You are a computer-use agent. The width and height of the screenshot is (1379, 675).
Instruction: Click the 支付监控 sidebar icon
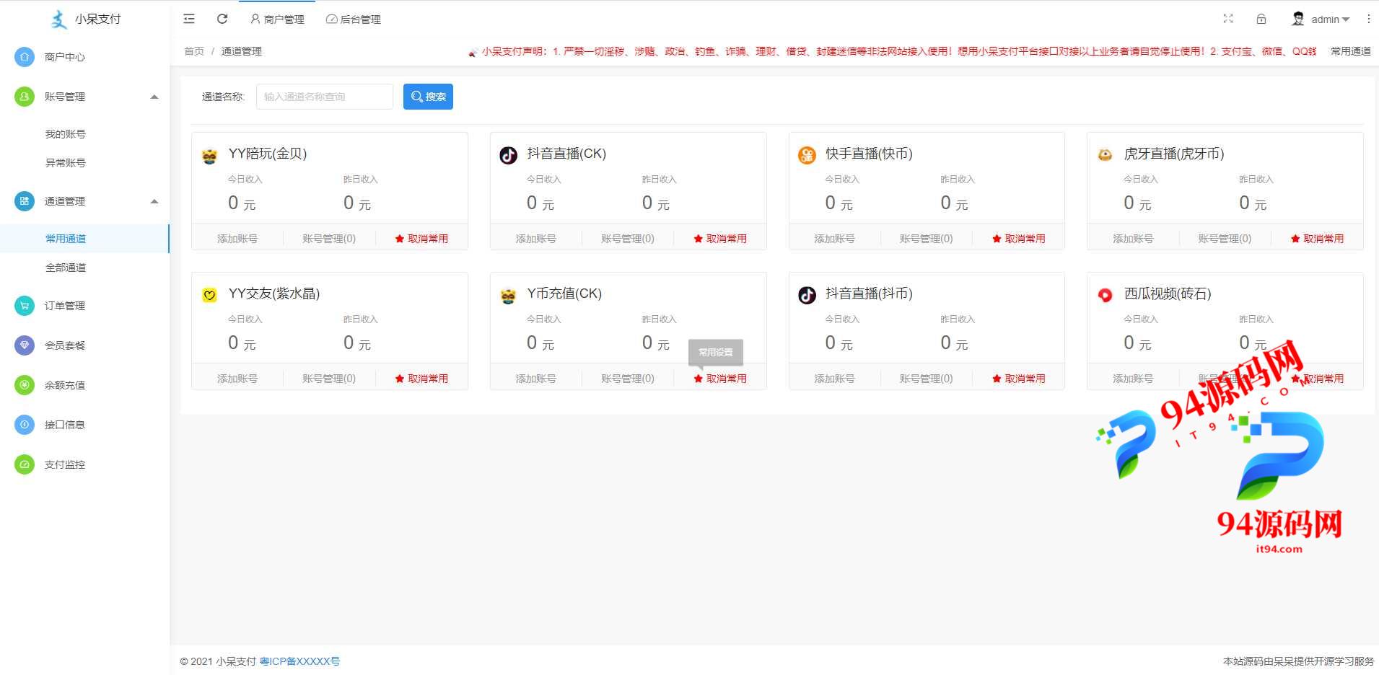click(x=25, y=464)
